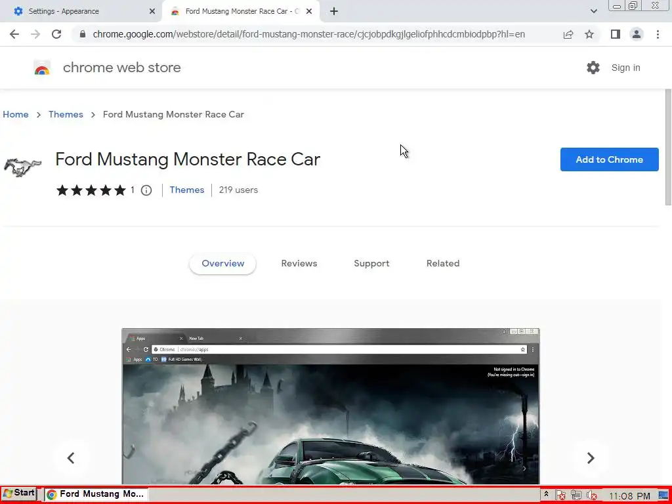Show next screenshot with right arrow
The width and height of the screenshot is (672, 504).
[591, 458]
